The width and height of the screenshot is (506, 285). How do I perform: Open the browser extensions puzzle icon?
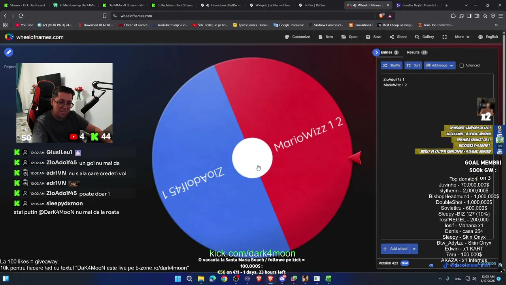[x=453, y=16]
